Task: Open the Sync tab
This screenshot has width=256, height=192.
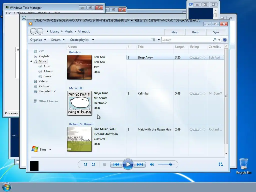Action: point(216,32)
